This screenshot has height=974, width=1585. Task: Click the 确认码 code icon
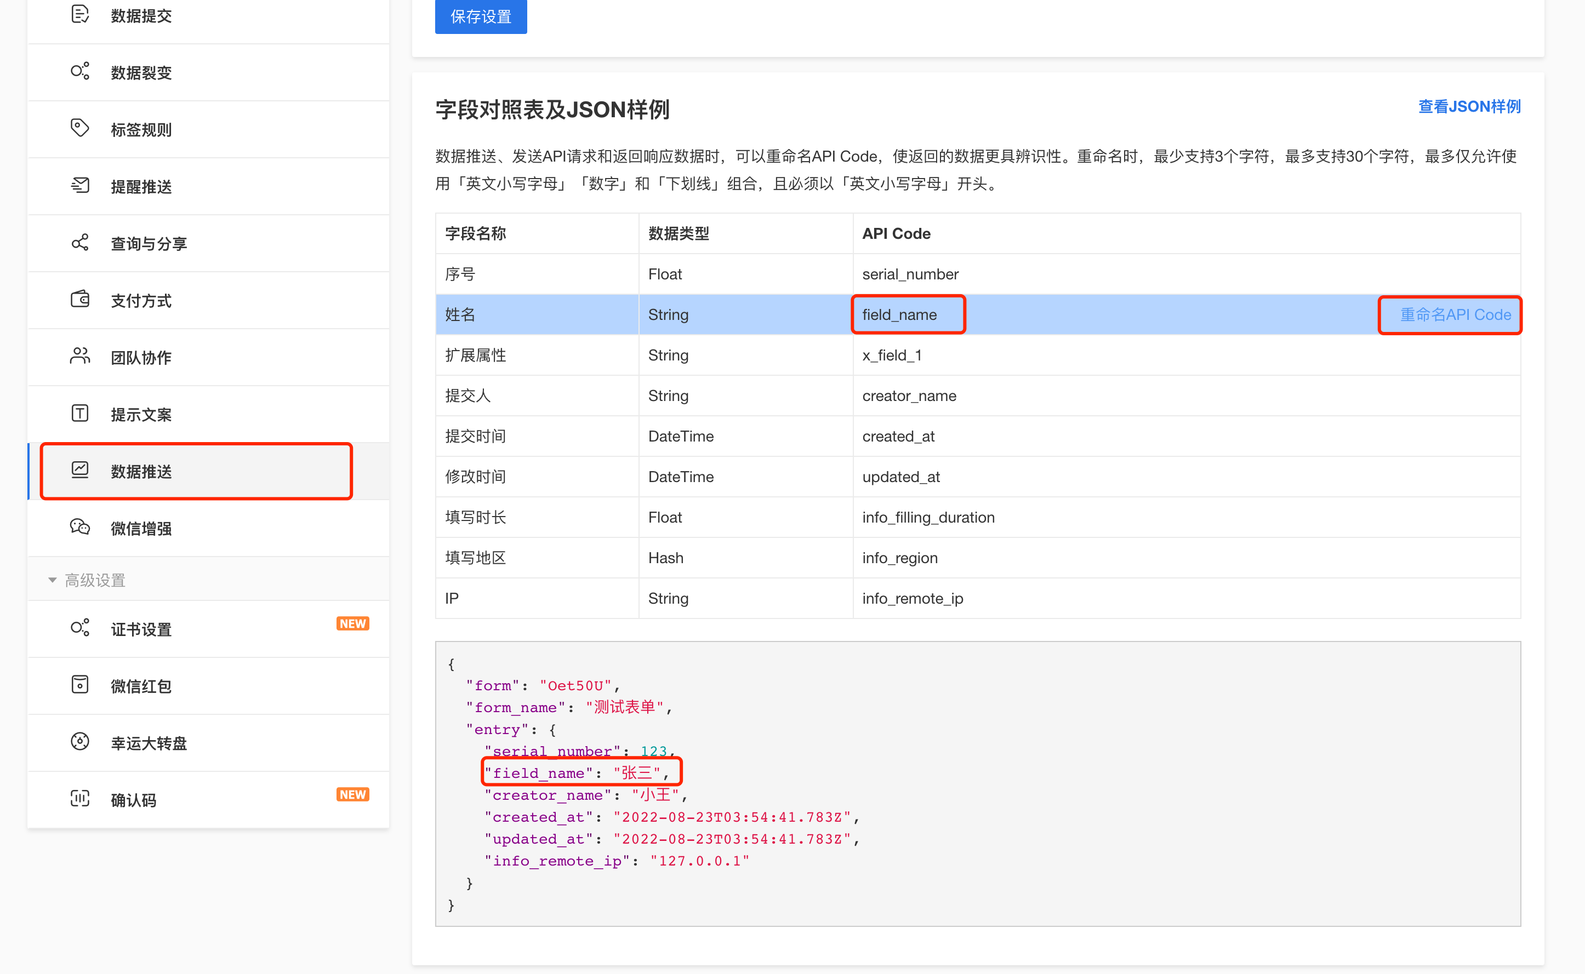pyautogui.click(x=79, y=799)
